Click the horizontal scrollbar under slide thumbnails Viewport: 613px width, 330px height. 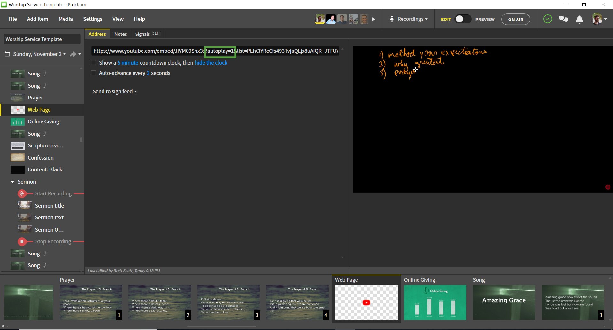tap(221, 326)
